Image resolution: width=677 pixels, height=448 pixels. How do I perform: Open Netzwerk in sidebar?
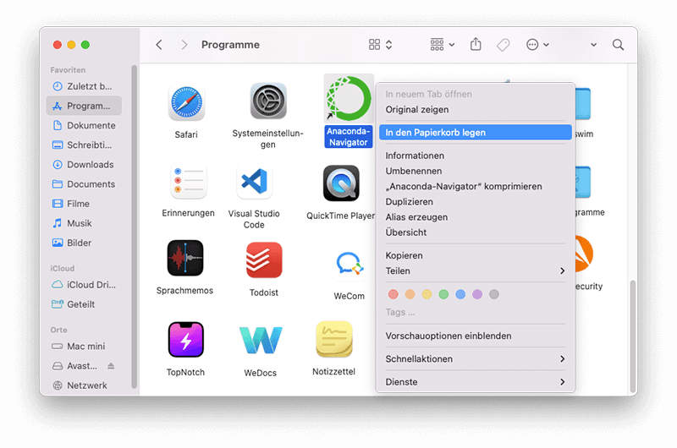tap(84, 385)
